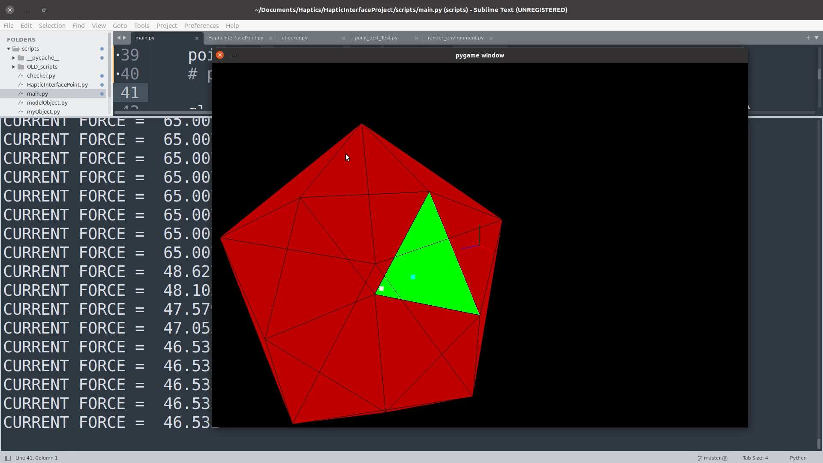Close the Sublime Text window

(10, 9)
